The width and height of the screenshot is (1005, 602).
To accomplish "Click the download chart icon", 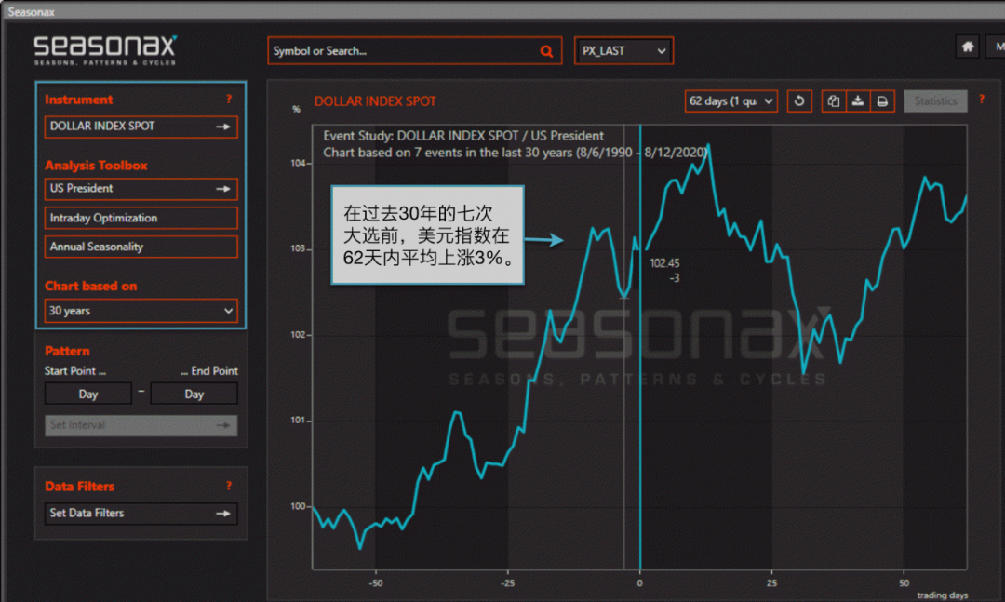I will tap(858, 101).
